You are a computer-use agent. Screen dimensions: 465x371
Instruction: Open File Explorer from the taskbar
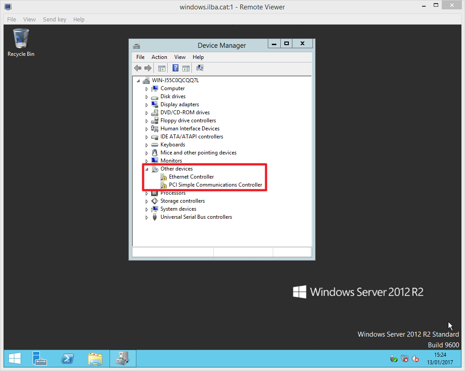coord(95,358)
